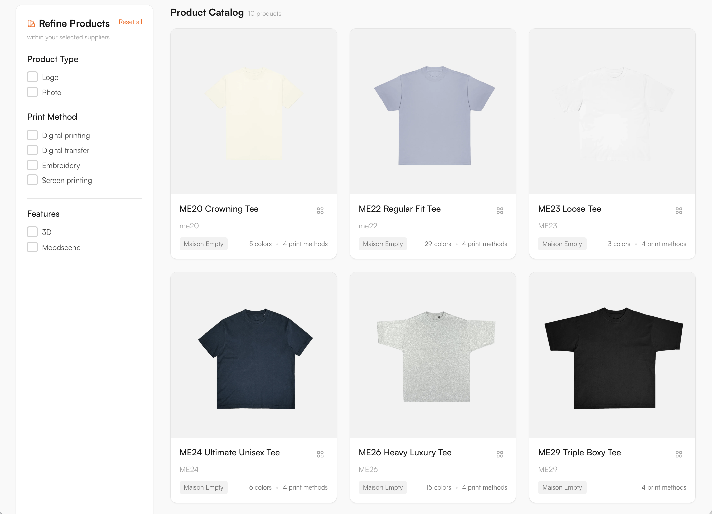Toggle the 3D feature checkbox
Viewport: 712px width, 514px height.
32,232
